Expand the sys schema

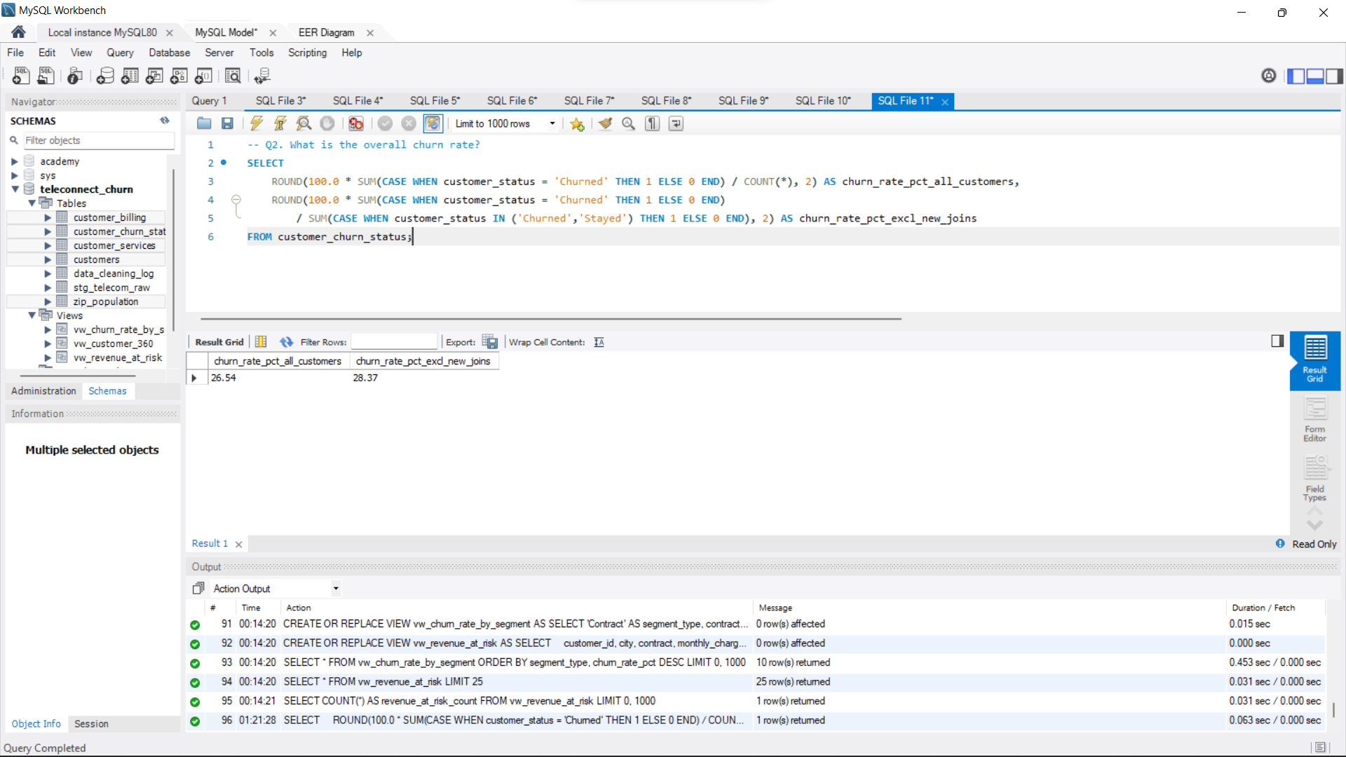tap(14, 175)
